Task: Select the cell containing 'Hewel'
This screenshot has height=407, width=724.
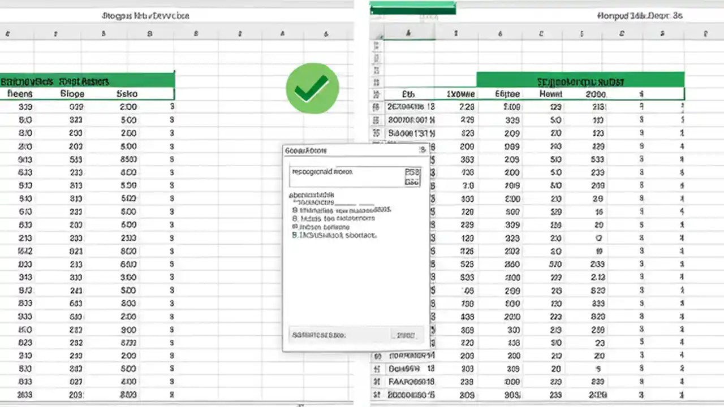Action: [550, 94]
